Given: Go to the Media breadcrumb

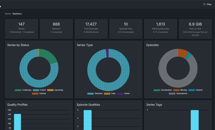Looking at the screenshot, I should tap(8, 14).
